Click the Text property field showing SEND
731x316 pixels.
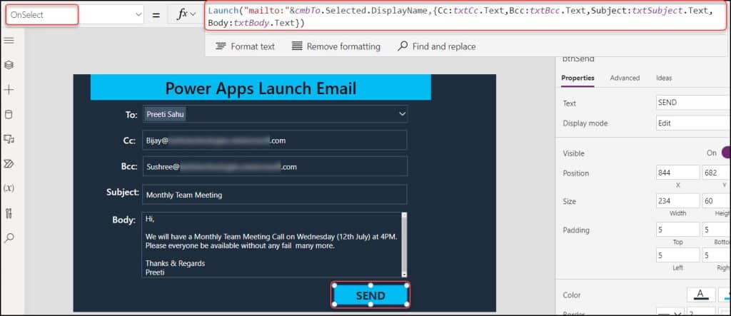pos(692,103)
